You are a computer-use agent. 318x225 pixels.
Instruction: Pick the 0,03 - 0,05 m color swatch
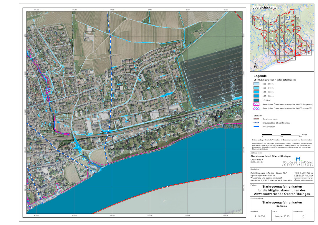coord(258,84)
